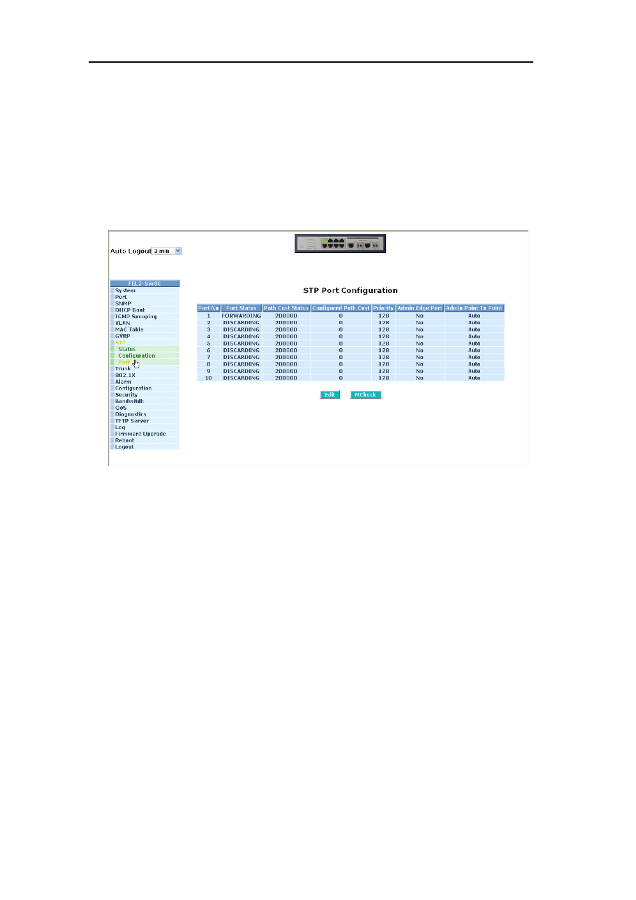Click path cost 200000 in port 4 row
This screenshot has width=636, height=900.
286,336
